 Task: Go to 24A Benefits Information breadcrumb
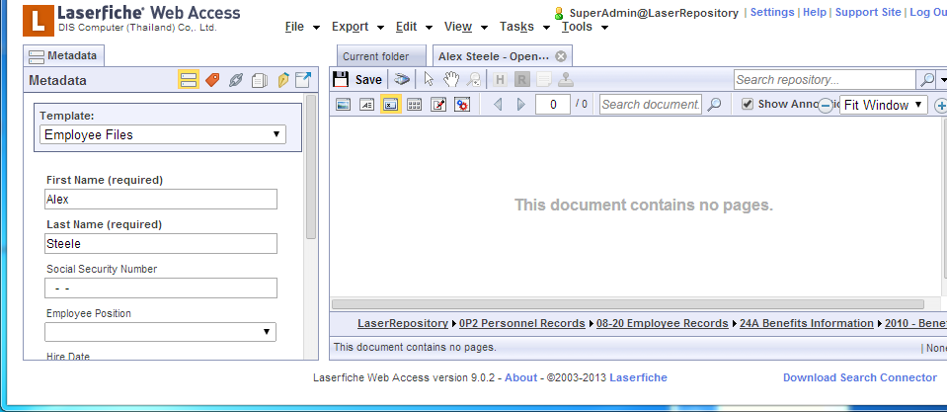pos(806,323)
